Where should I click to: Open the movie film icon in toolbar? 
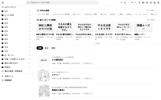(143, 2)
